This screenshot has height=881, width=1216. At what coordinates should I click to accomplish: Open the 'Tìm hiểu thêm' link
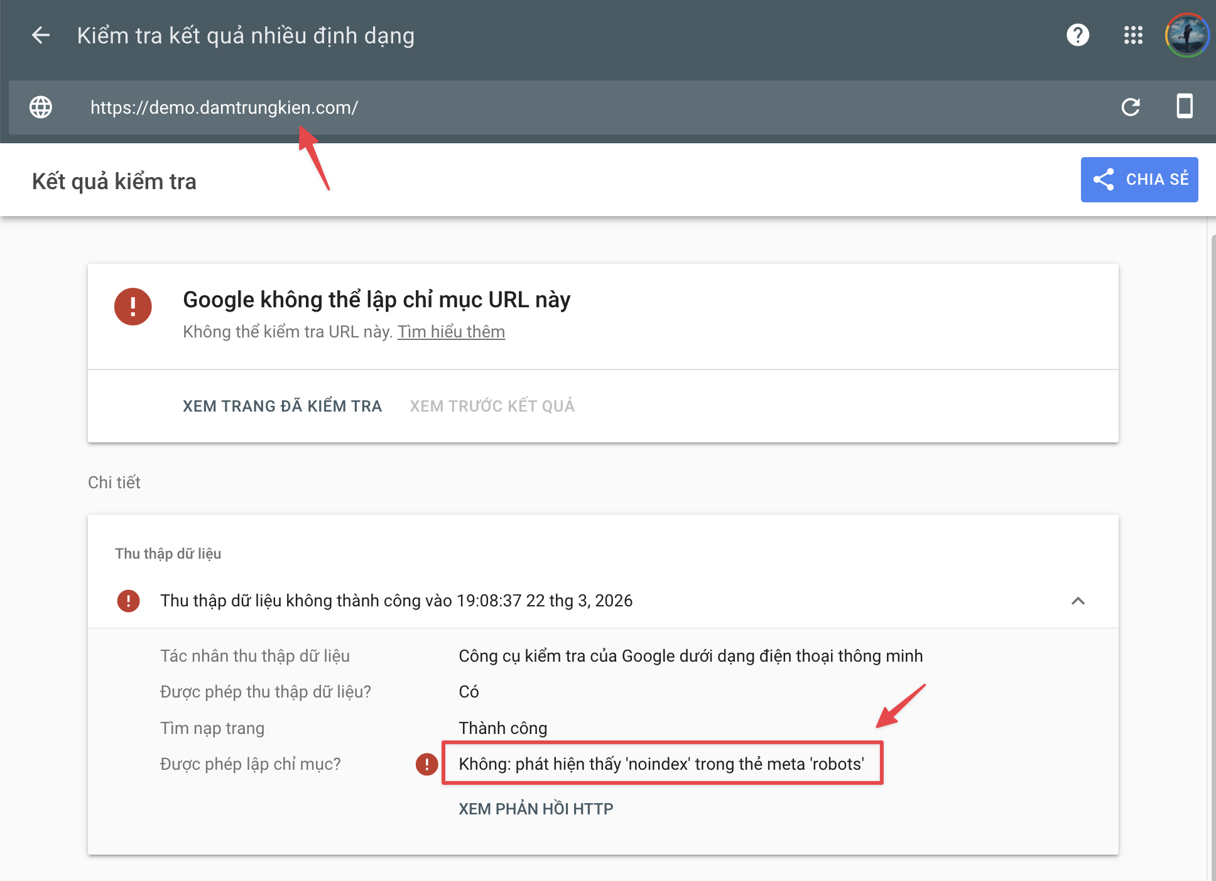click(x=451, y=332)
